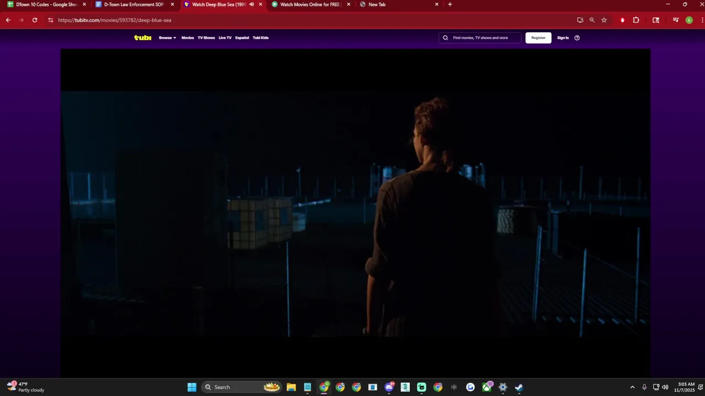This screenshot has height=396, width=705.
Task: Open Notepad from the taskbar
Action: tap(307, 387)
